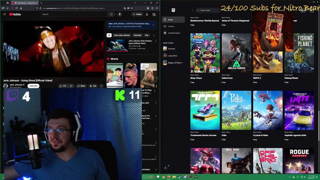Go to Firefox home page
This screenshot has height=180, width=320.
coord(21,8)
